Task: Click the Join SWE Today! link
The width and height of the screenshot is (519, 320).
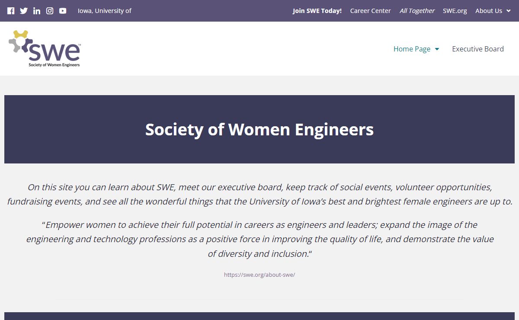Action: tap(317, 11)
